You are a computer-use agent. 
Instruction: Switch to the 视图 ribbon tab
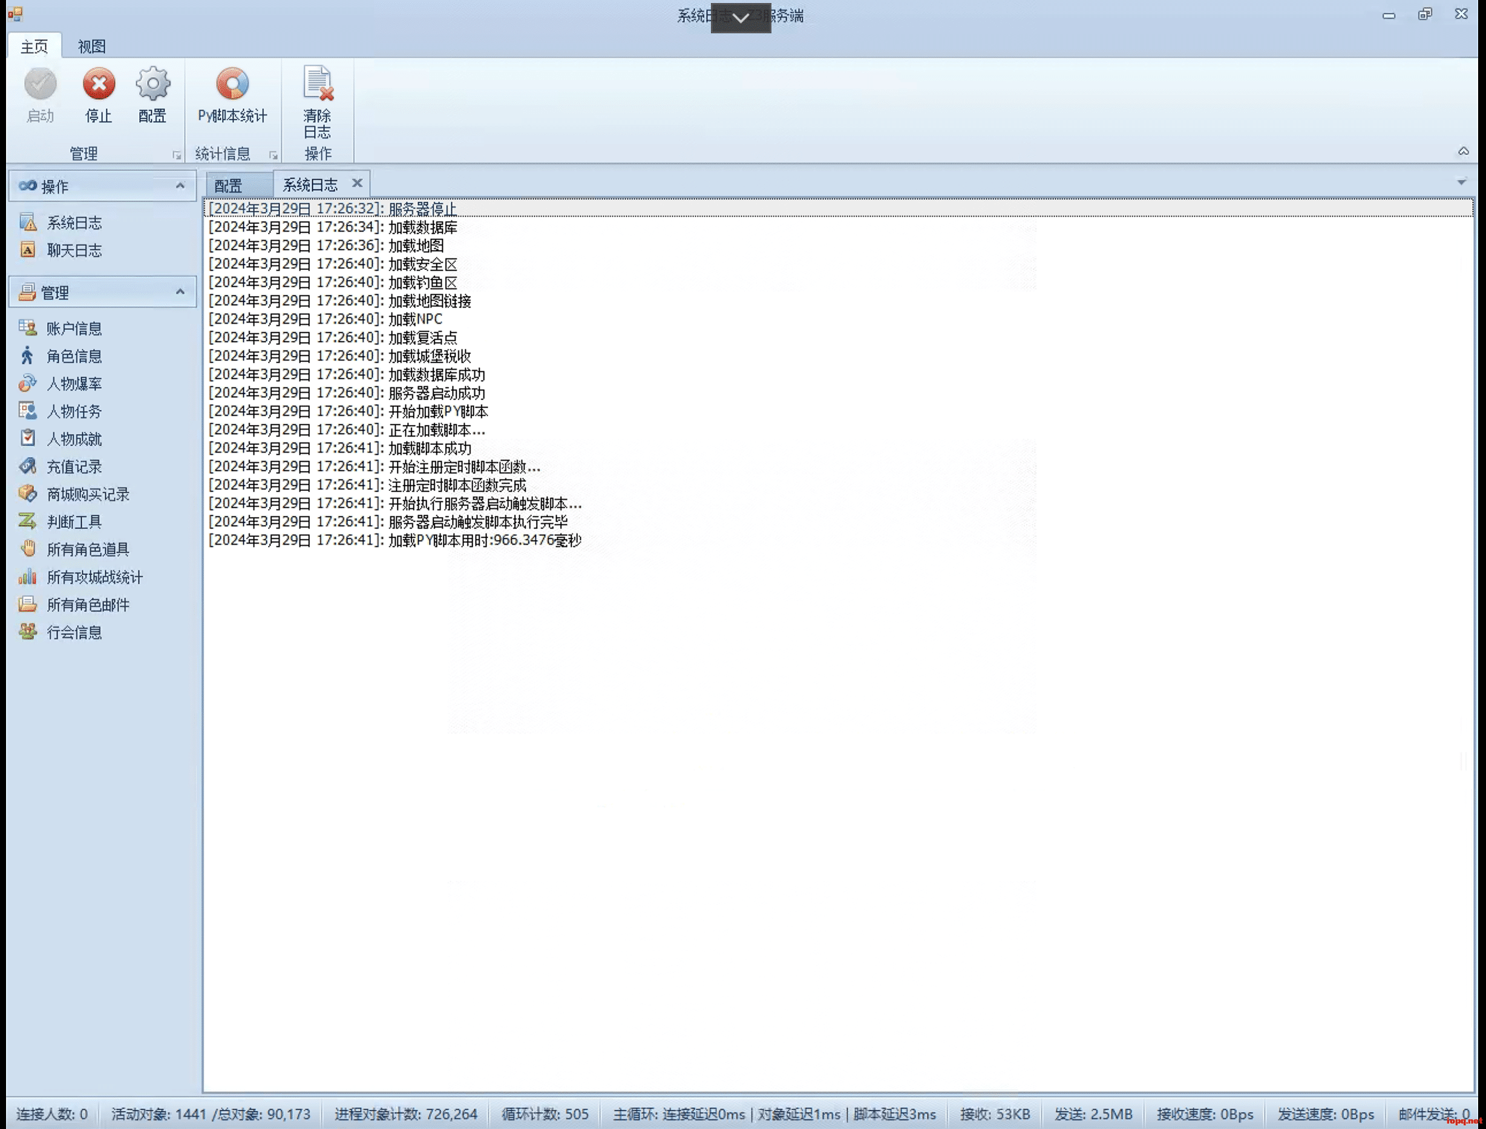(x=91, y=47)
